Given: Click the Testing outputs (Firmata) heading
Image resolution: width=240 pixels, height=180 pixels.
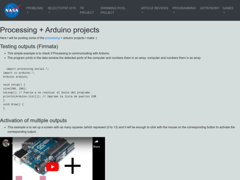Looking at the screenshot, I should point(29,46).
